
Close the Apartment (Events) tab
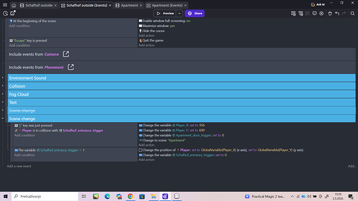click(185, 5)
